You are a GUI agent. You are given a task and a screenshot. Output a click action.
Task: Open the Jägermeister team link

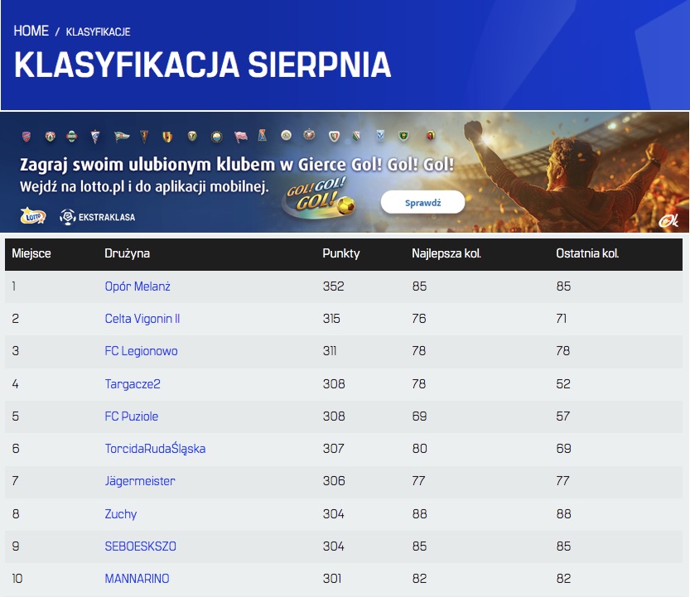140,481
